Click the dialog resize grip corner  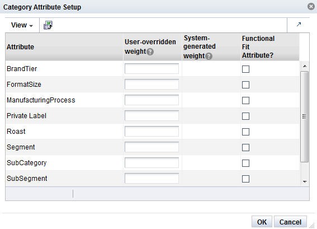[x=312, y=225]
